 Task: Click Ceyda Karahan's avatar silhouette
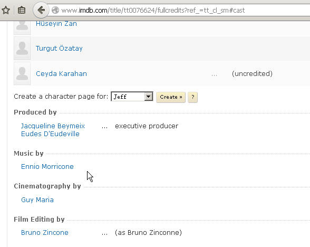pos(22,73)
